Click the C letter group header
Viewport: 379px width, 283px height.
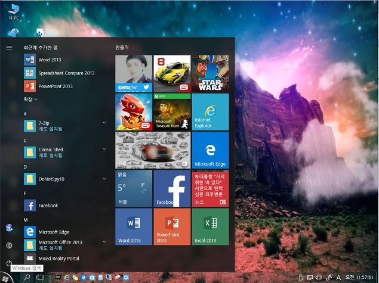(25, 141)
